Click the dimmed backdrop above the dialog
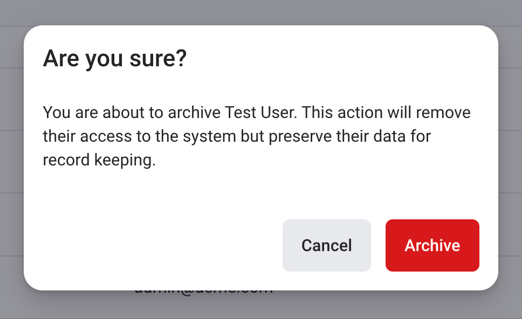 click(261, 12)
